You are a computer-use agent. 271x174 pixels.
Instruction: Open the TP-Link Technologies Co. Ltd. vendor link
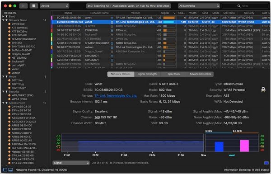tap(116, 96)
